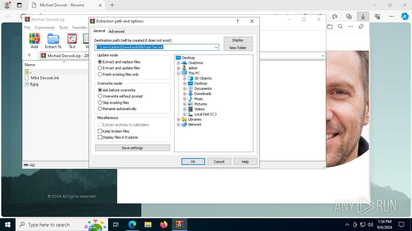Expand the Downloads tree node
The height and width of the screenshot is (231, 412).
[x=185, y=94]
